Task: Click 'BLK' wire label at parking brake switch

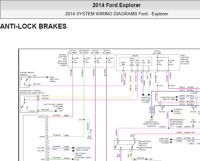Action: pos(35,76)
